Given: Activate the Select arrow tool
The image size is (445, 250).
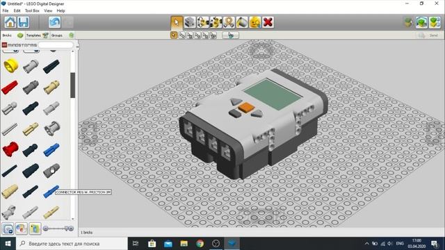Looking at the screenshot, I should 177,22.
